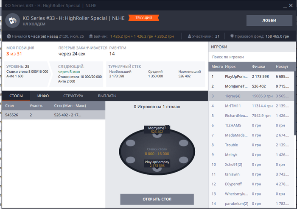The height and width of the screenshot is (209, 297).
Task: Select player row MrITM11
Action: pyautogui.click(x=251, y=106)
